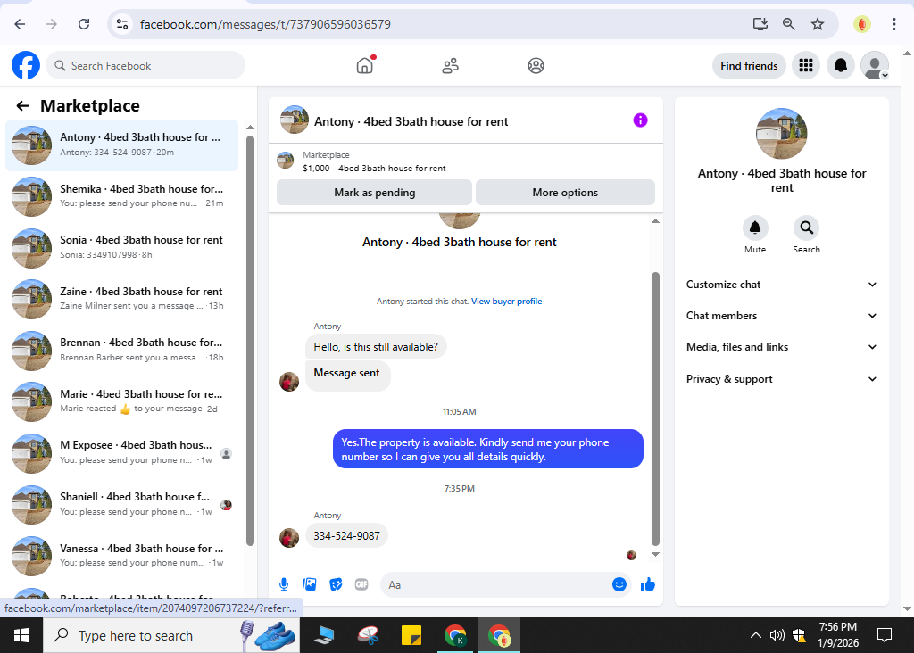Open View buyer profile link
Image resolution: width=914 pixels, height=653 pixels.
pos(507,302)
